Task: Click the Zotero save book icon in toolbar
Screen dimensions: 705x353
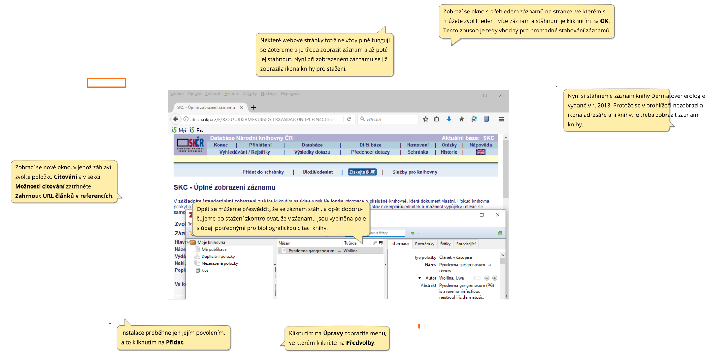Action: pos(487,119)
